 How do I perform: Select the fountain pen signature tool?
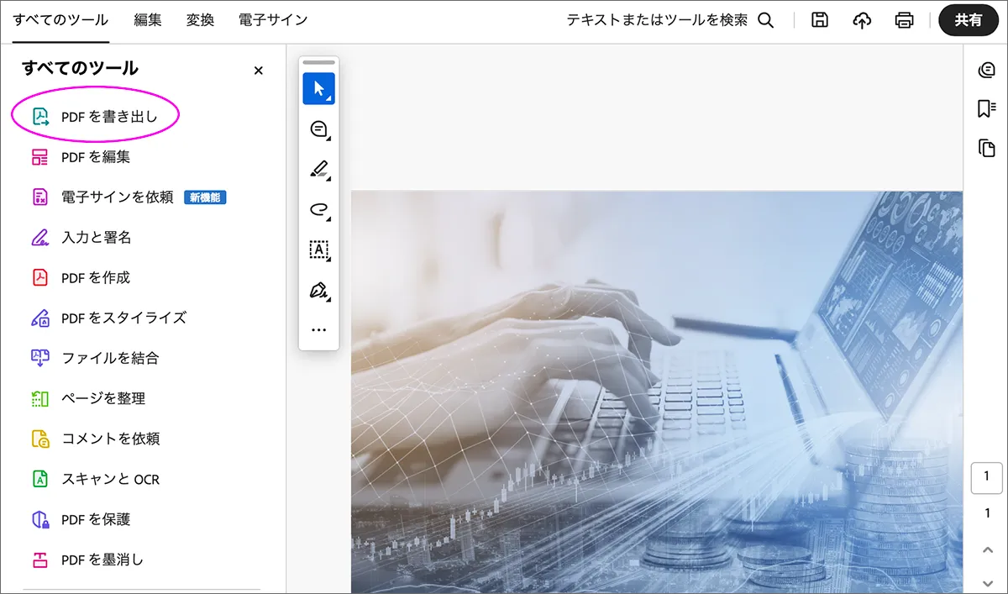319,291
